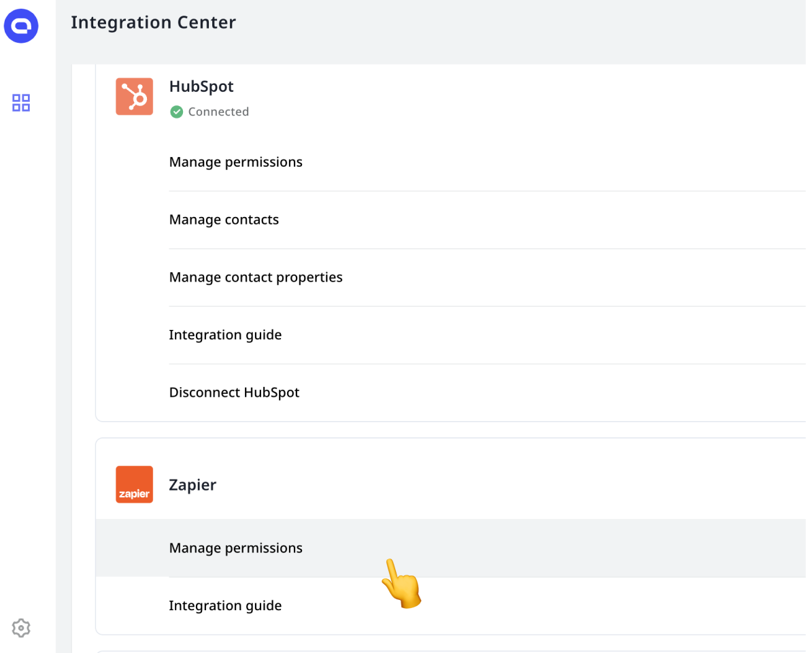
Task: Click the Connected status label
Action: pyautogui.click(x=218, y=112)
